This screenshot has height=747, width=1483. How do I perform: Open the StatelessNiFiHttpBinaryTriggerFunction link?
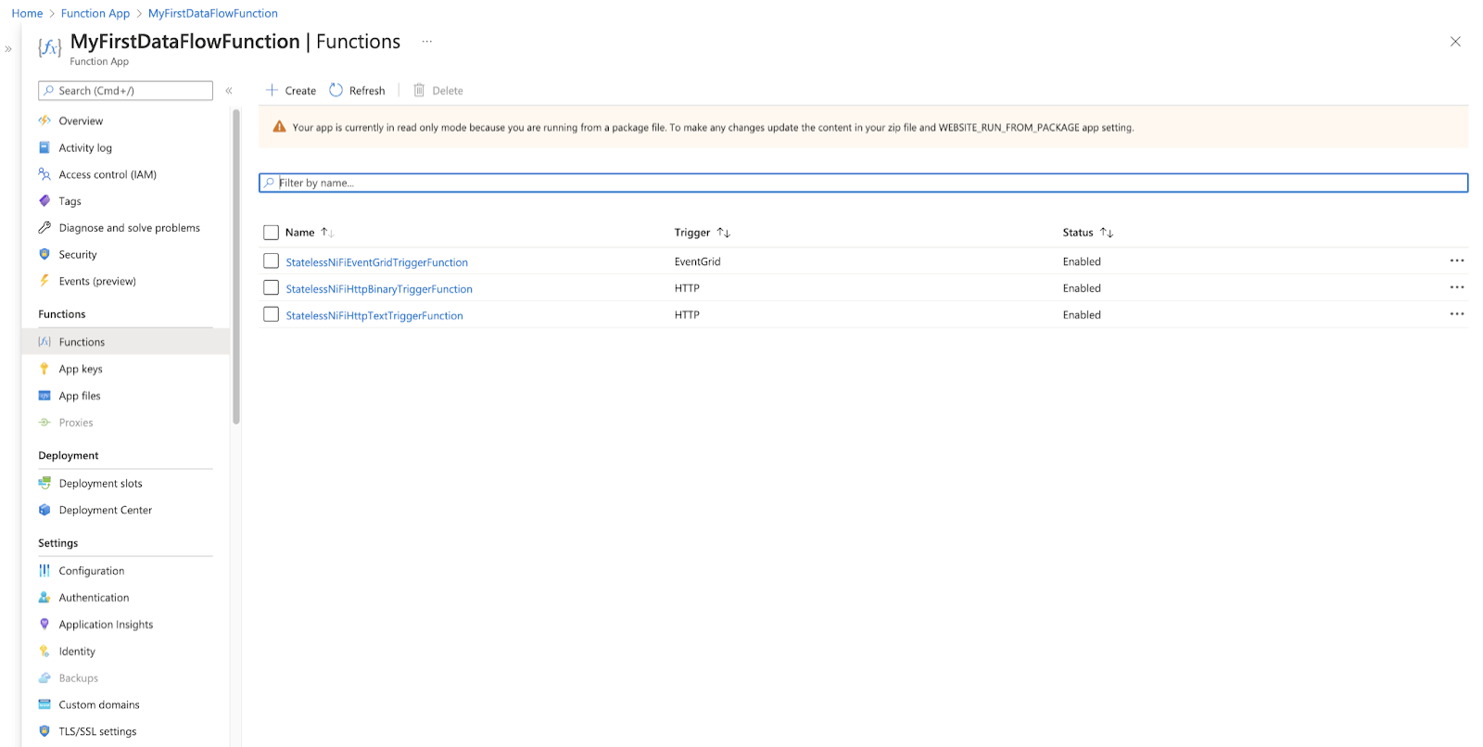tap(379, 289)
